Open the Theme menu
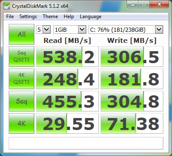This screenshot has height=156, width=172. click(x=50, y=17)
